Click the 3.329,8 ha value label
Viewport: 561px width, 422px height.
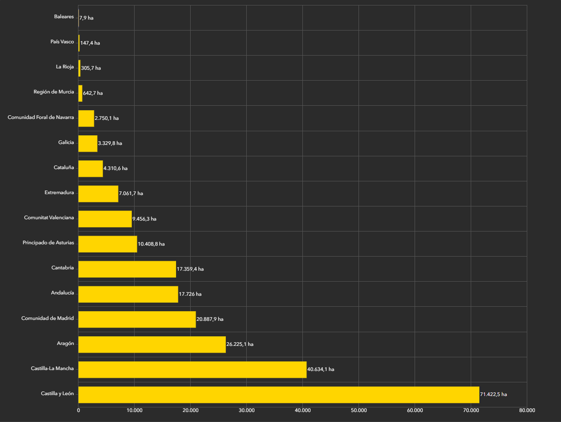110,143
